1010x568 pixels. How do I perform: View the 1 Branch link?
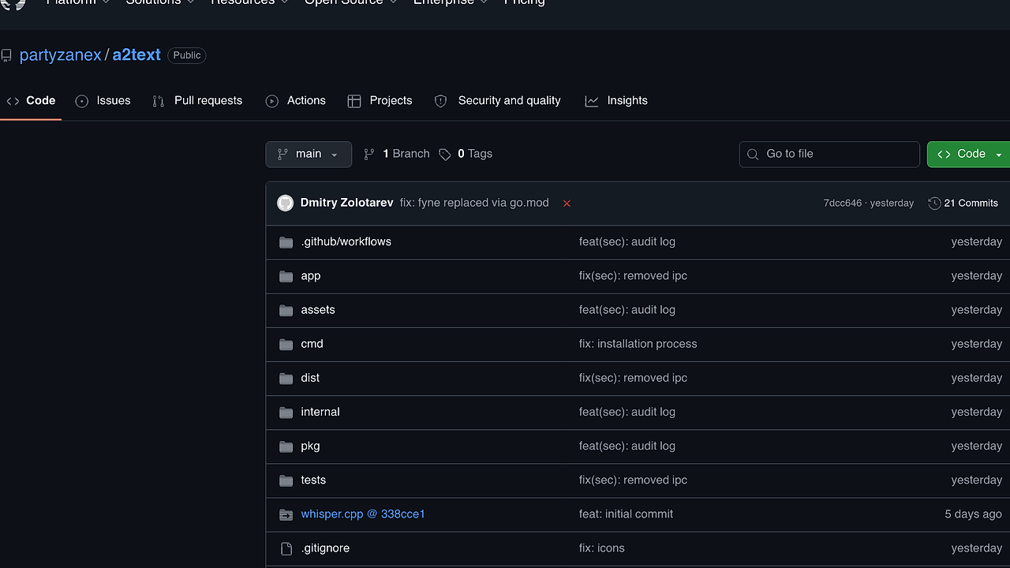[396, 154]
